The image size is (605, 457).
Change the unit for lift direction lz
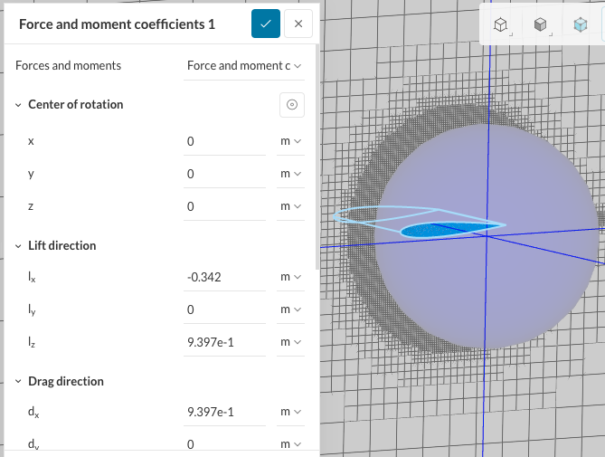[290, 342]
